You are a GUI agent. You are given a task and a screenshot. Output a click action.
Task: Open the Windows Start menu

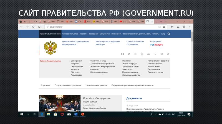coord(22,114)
